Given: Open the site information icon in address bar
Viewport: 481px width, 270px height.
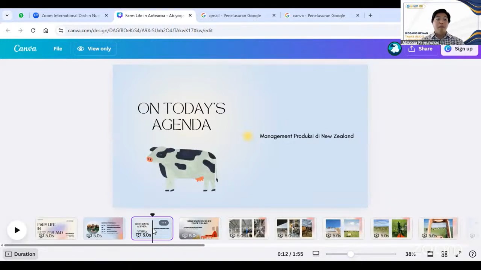Looking at the screenshot, I should 61,30.
